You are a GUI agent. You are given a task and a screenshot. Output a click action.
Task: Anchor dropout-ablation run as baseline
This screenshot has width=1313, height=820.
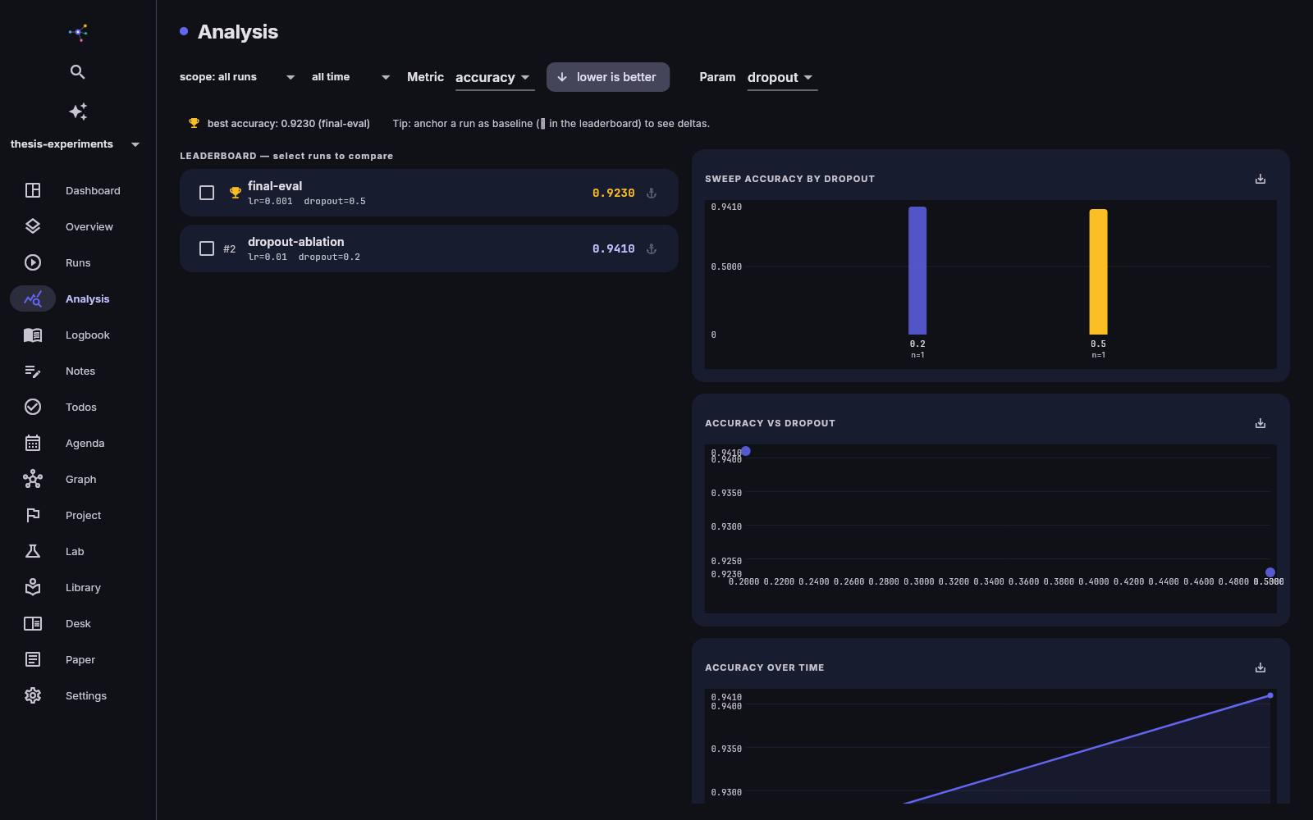click(x=652, y=248)
